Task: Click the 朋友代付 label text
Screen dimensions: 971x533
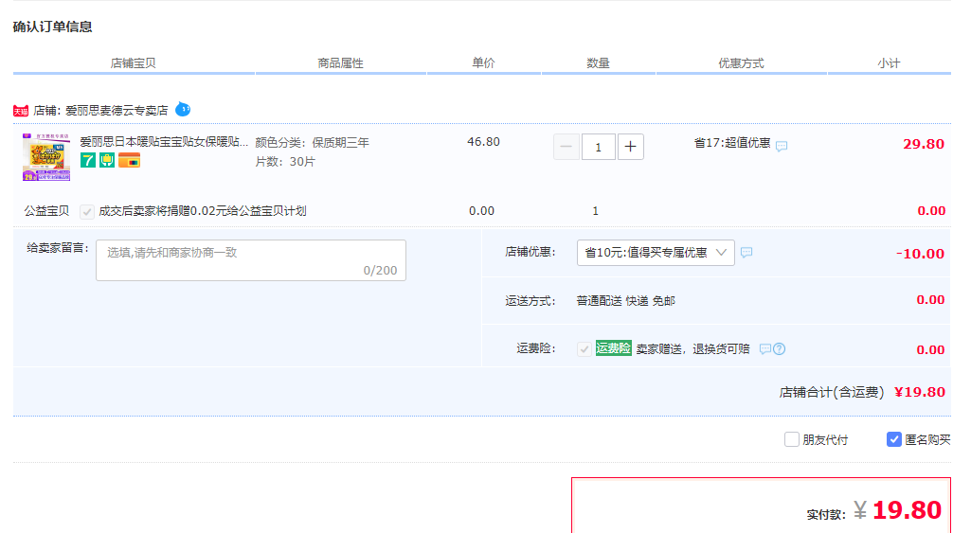Action: coord(825,440)
